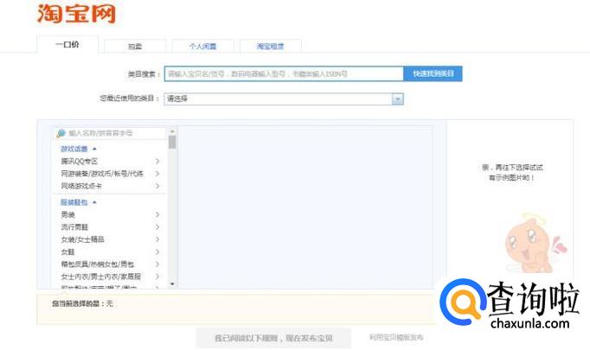Select the 网络游戏点卡 category
Viewport: 590px width, 350px height.
pyautogui.click(x=81, y=186)
